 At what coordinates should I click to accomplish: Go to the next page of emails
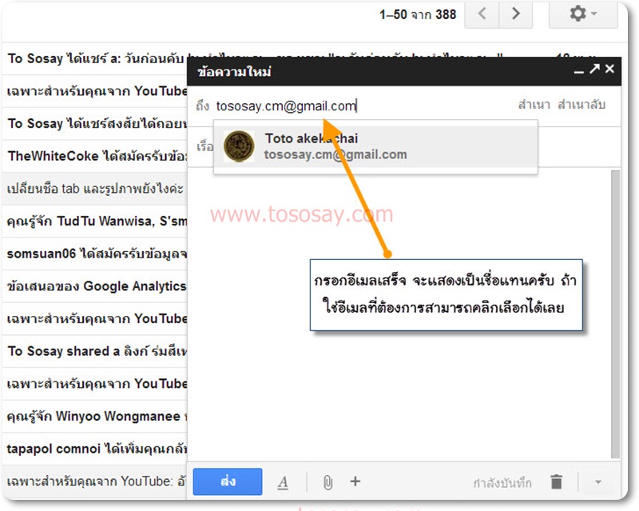pos(516,14)
